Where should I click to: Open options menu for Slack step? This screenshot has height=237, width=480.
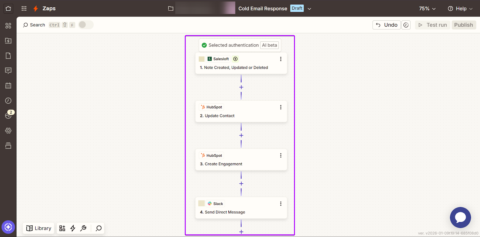click(x=281, y=204)
